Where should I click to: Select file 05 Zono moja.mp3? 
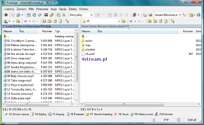[x=19, y=58]
